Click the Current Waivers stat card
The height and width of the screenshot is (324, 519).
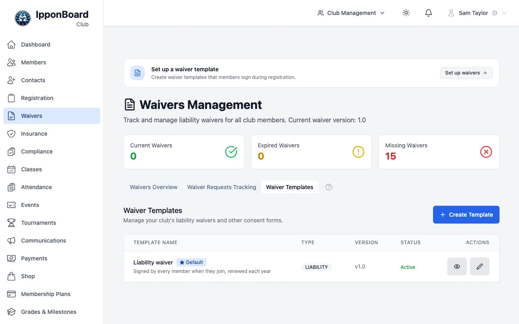pos(184,152)
